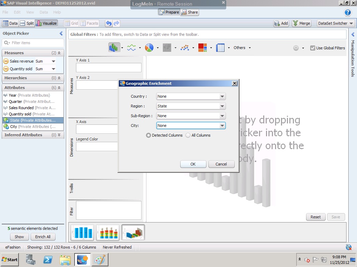This screenshot has height=267, width=357.
Task: Select the pie chart type icon
Action: coord(149,48)
